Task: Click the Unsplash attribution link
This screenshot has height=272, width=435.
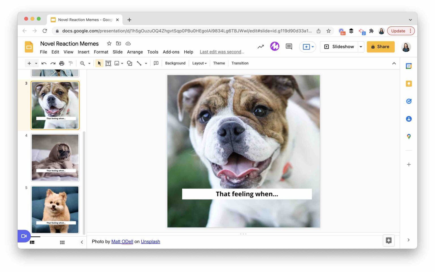Action: [150, 241]
